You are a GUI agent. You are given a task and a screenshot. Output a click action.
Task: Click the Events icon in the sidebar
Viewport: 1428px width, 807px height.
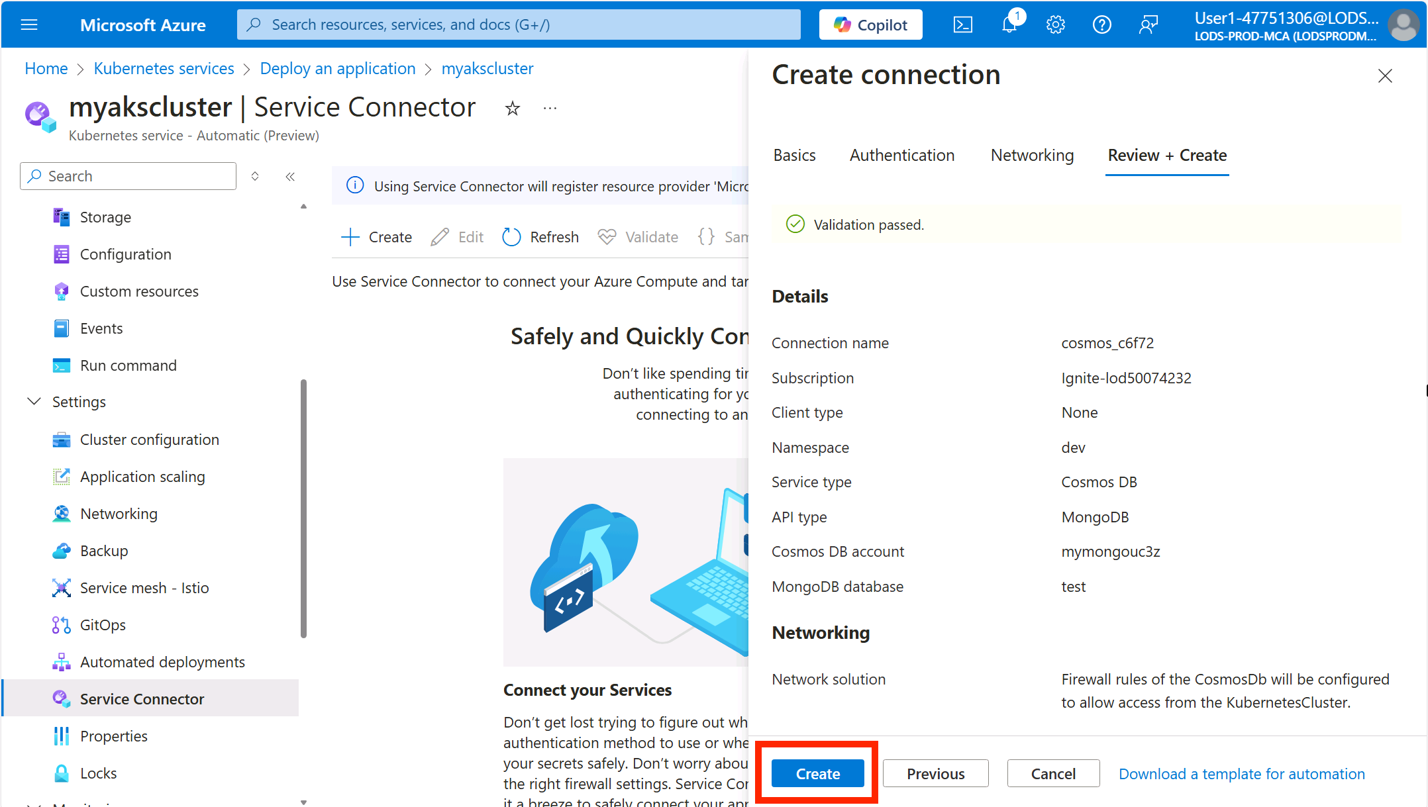click(61, 328)
